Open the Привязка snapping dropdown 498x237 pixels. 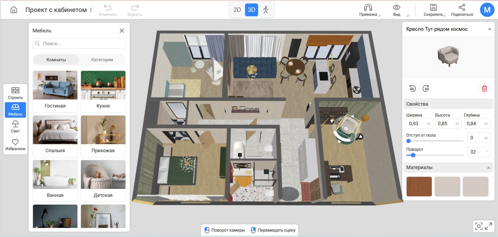pos(368,10)
